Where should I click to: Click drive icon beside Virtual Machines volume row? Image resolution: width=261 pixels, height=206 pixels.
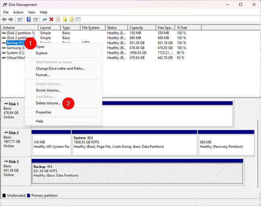click(x=4, y=58)
